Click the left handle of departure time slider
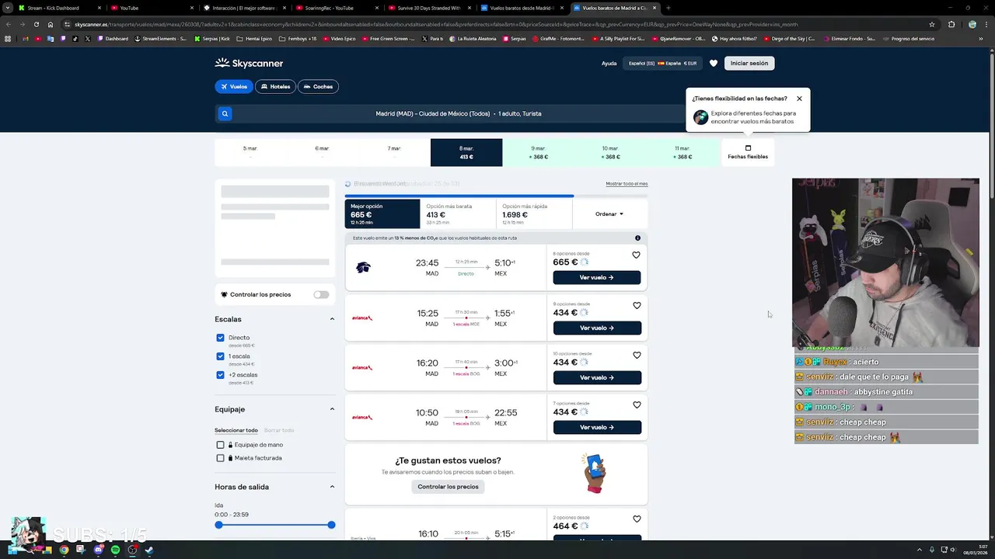The width and height of the screenshot is (995, 559). click(218, 525)
